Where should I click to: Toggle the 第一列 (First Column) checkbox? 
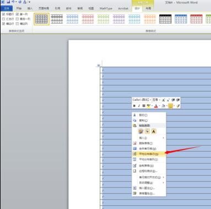pyautogui.click(x=17, y=14)
